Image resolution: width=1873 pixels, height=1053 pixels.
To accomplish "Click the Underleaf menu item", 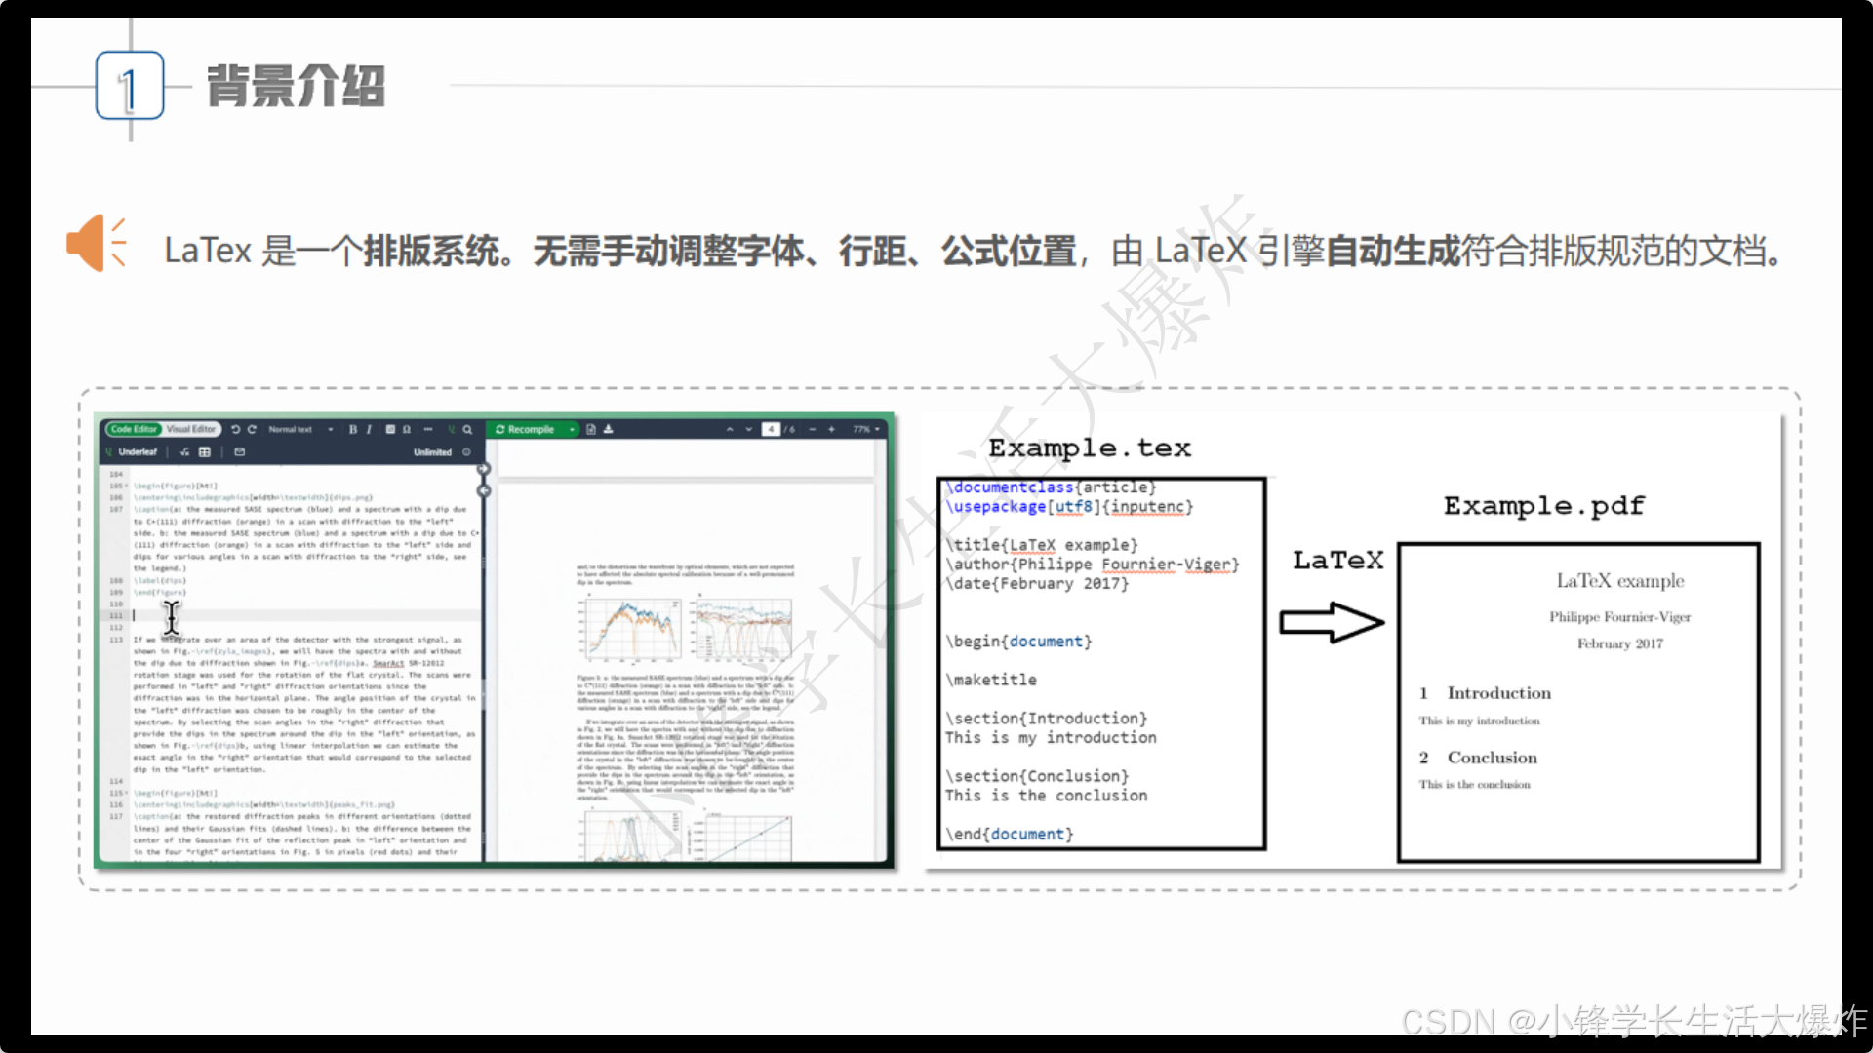I will coord(137,452).
